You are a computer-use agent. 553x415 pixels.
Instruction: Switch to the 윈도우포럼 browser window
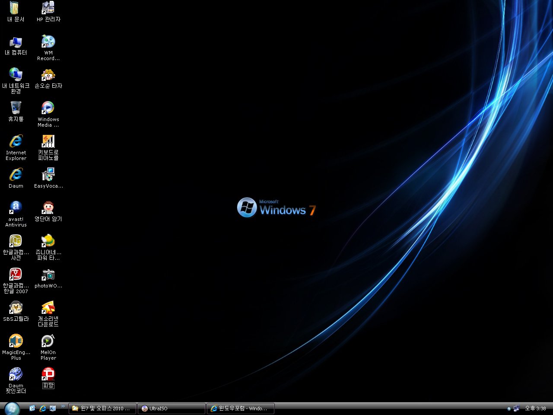(241, 409)
